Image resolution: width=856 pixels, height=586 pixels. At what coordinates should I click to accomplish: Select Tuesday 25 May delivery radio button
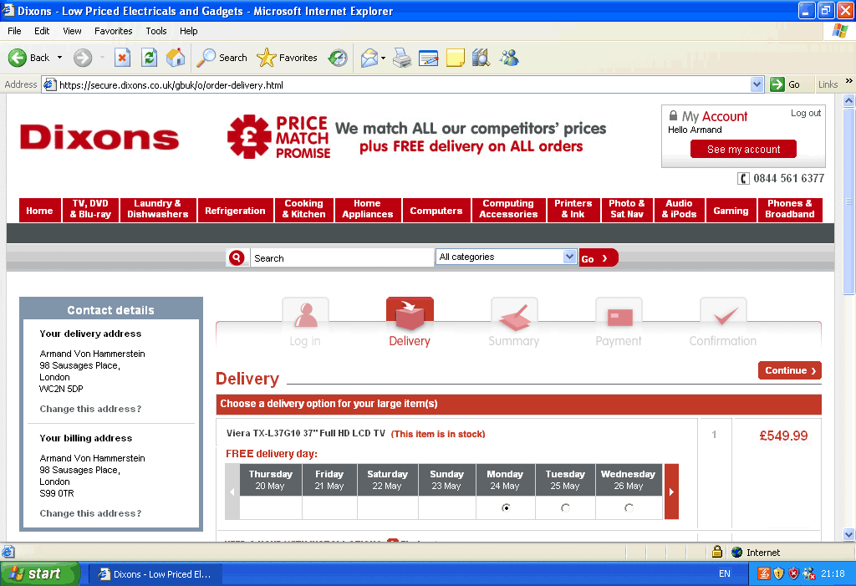pyautogui.click(x=566, y=508)
